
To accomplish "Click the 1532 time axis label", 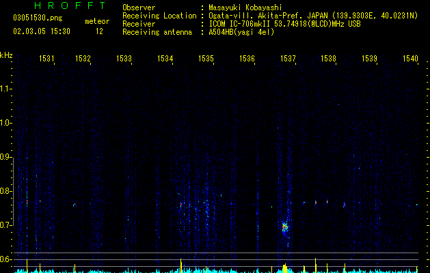I will coord(83,58).
